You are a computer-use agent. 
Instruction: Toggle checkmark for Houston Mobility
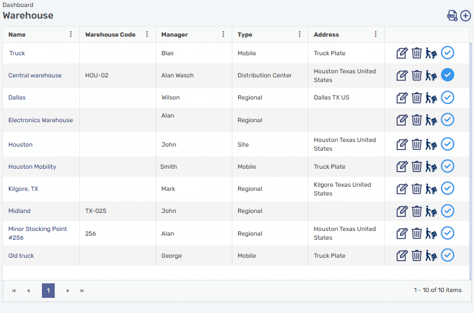tap(447, 166)
